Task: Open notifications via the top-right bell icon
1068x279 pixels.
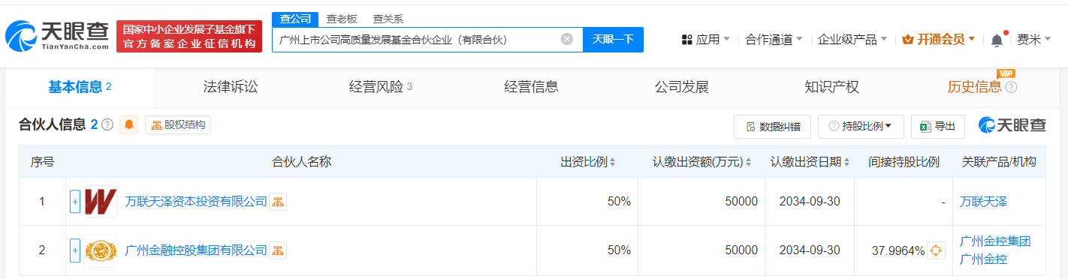Action: pyautogui.click(x=997, y=39)
